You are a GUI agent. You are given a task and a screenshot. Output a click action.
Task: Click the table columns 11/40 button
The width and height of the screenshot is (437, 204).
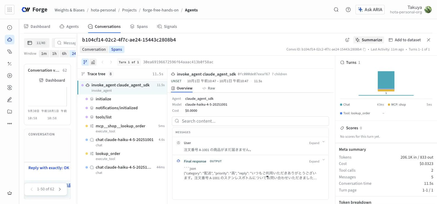click(37, 43)
